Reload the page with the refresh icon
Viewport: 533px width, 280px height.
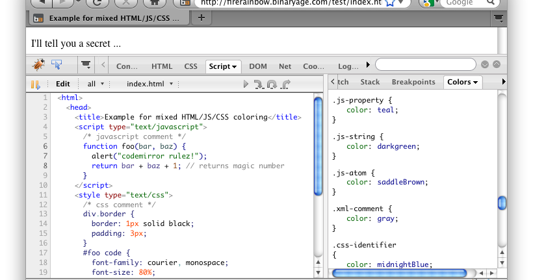97,3
